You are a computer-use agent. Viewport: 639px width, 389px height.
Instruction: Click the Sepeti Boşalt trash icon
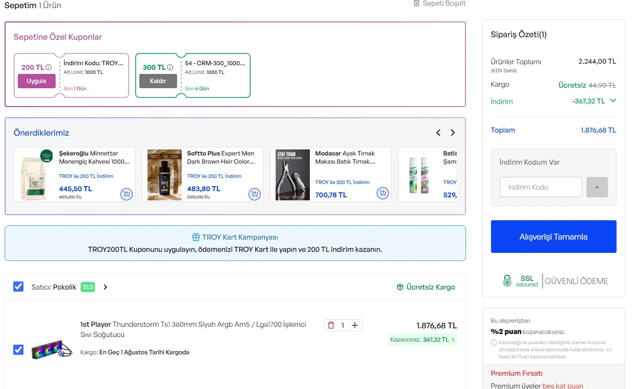tap(416, 4)
